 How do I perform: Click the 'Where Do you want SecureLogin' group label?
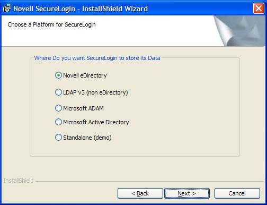[x=97, y=58]
